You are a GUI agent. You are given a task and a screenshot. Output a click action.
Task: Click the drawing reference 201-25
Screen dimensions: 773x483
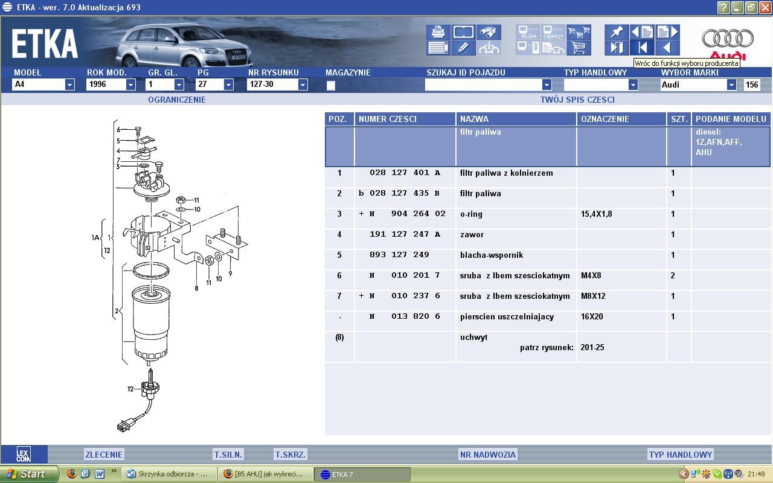[x=592, y=348]
